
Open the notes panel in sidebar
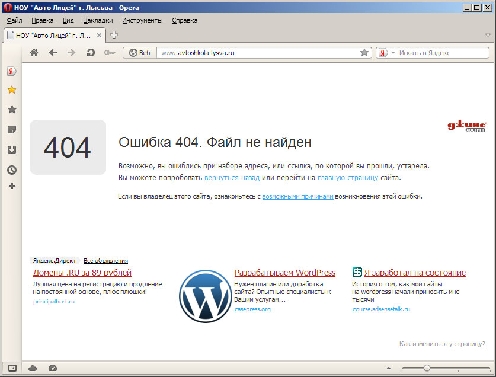click(12, 129)
